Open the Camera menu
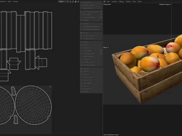 114,2
